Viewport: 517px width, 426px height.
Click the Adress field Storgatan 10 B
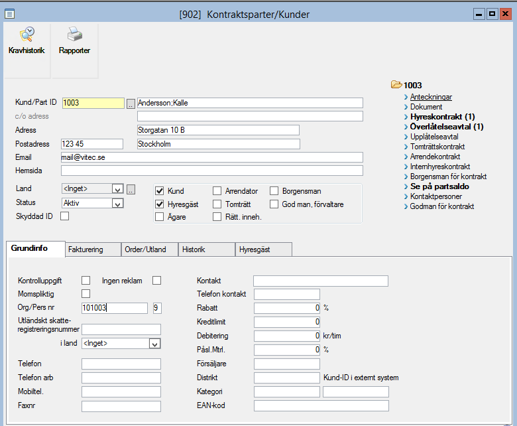coord(218,130)
